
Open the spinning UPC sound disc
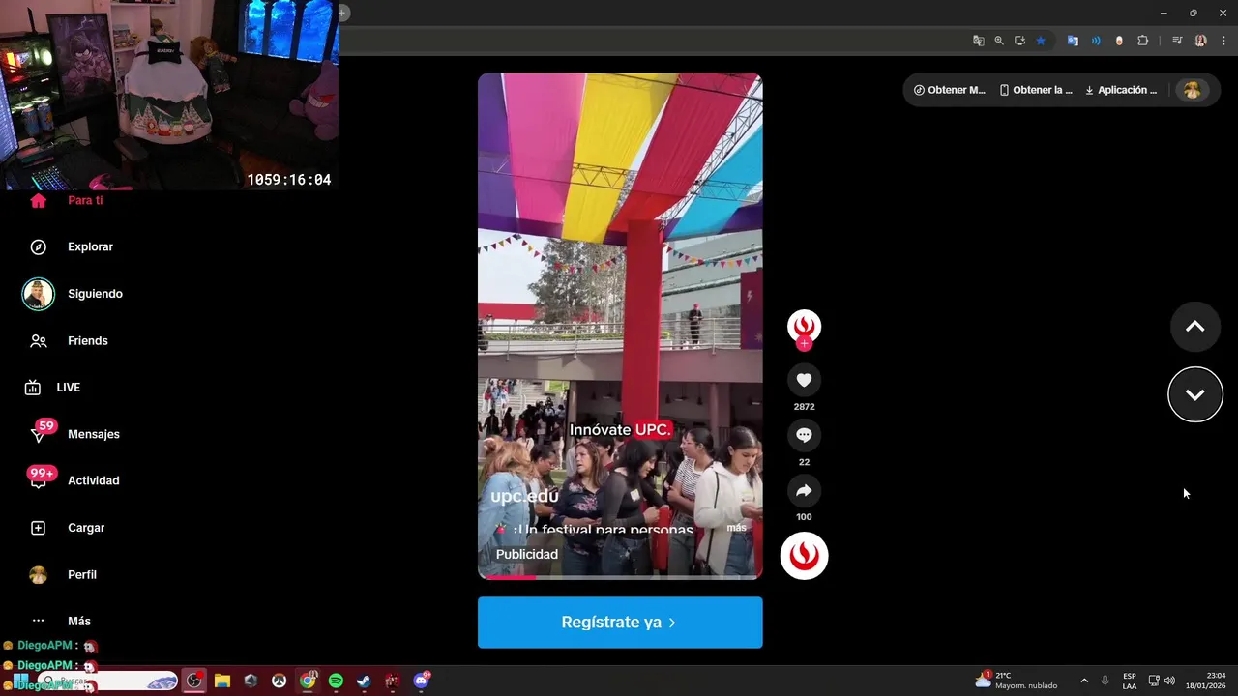tap(804, 556)
